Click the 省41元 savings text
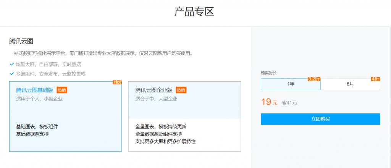391x168 pixels. [x=289, y=103]
